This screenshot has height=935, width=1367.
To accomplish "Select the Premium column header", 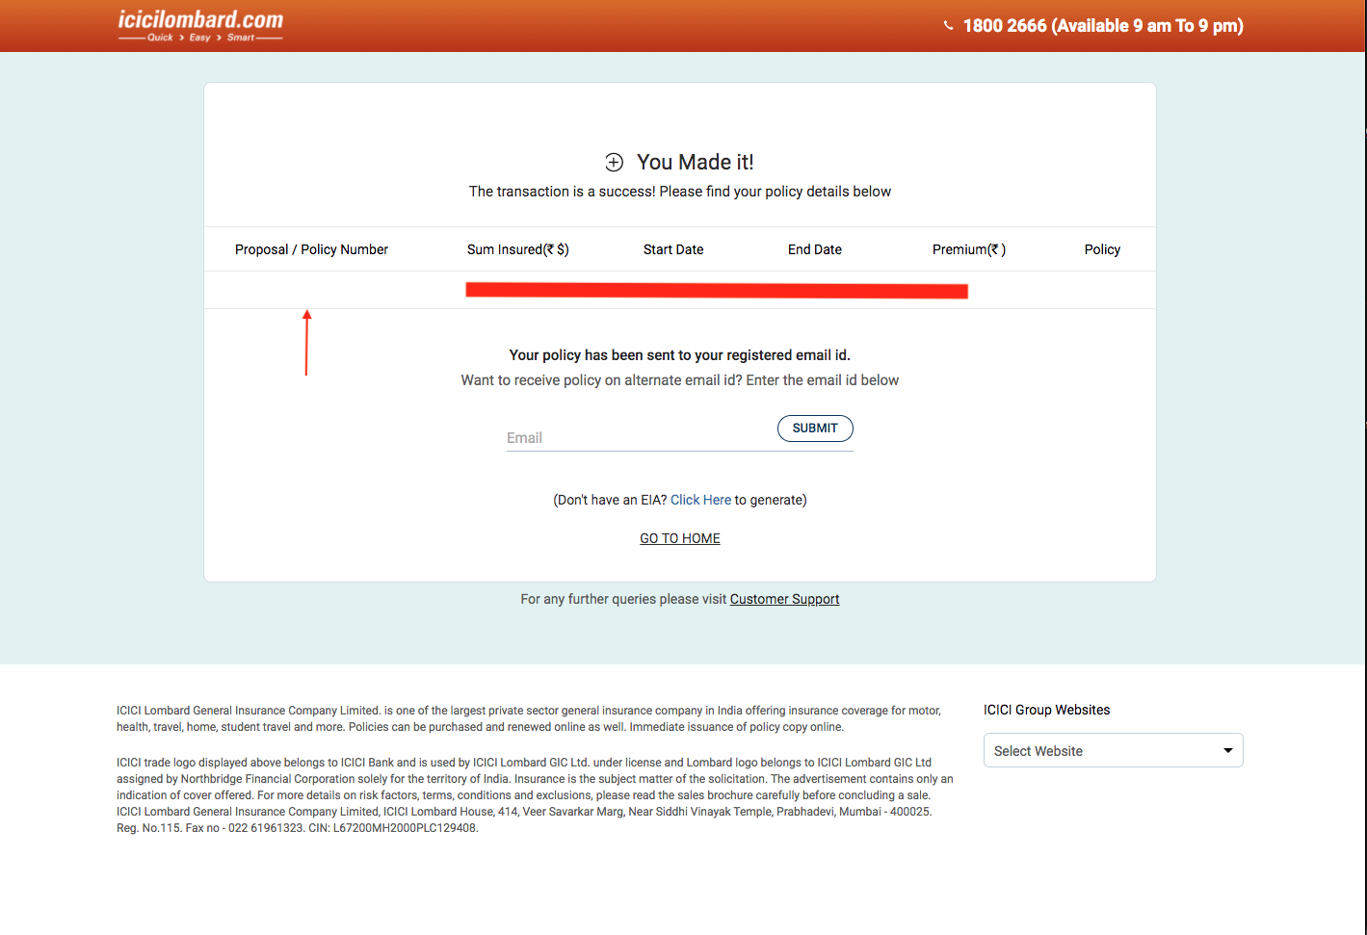I will 969,249.
